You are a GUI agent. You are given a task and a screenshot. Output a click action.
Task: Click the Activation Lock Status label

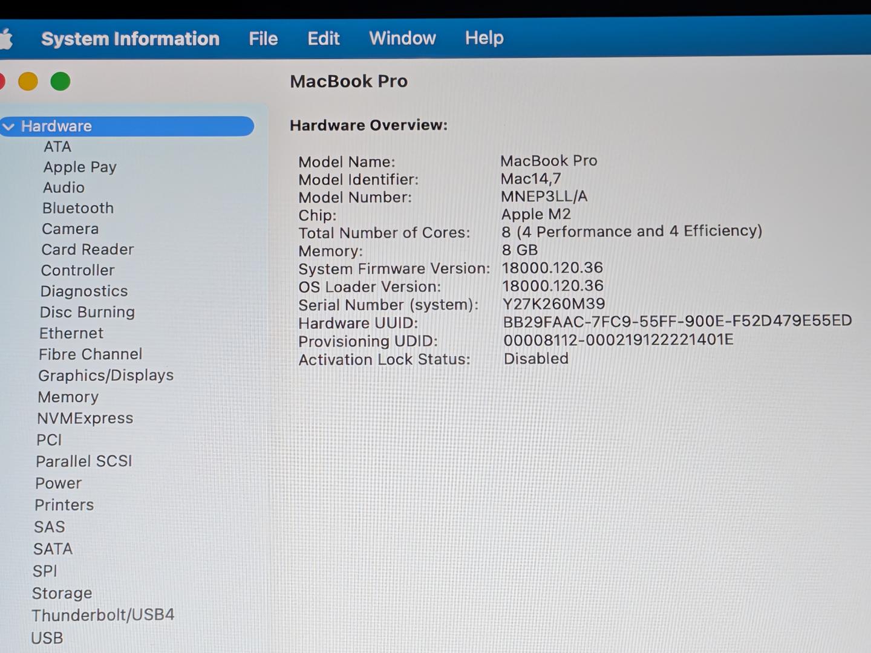[384, 359]
